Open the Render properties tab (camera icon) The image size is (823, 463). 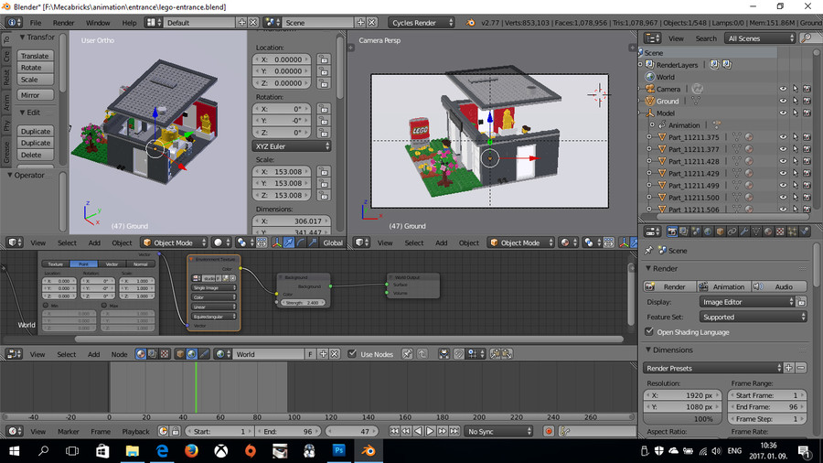(x=672, y=231)
